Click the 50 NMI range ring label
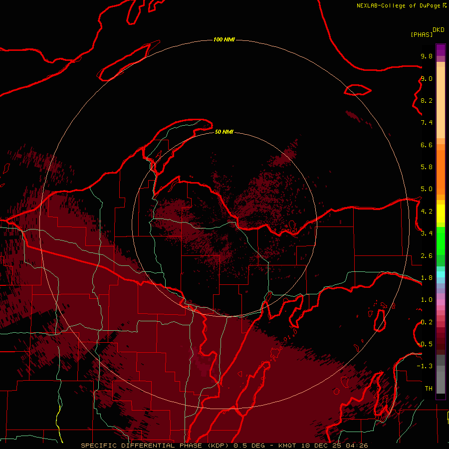This screenshot has width=449, height=449. [x=224, y=132]
